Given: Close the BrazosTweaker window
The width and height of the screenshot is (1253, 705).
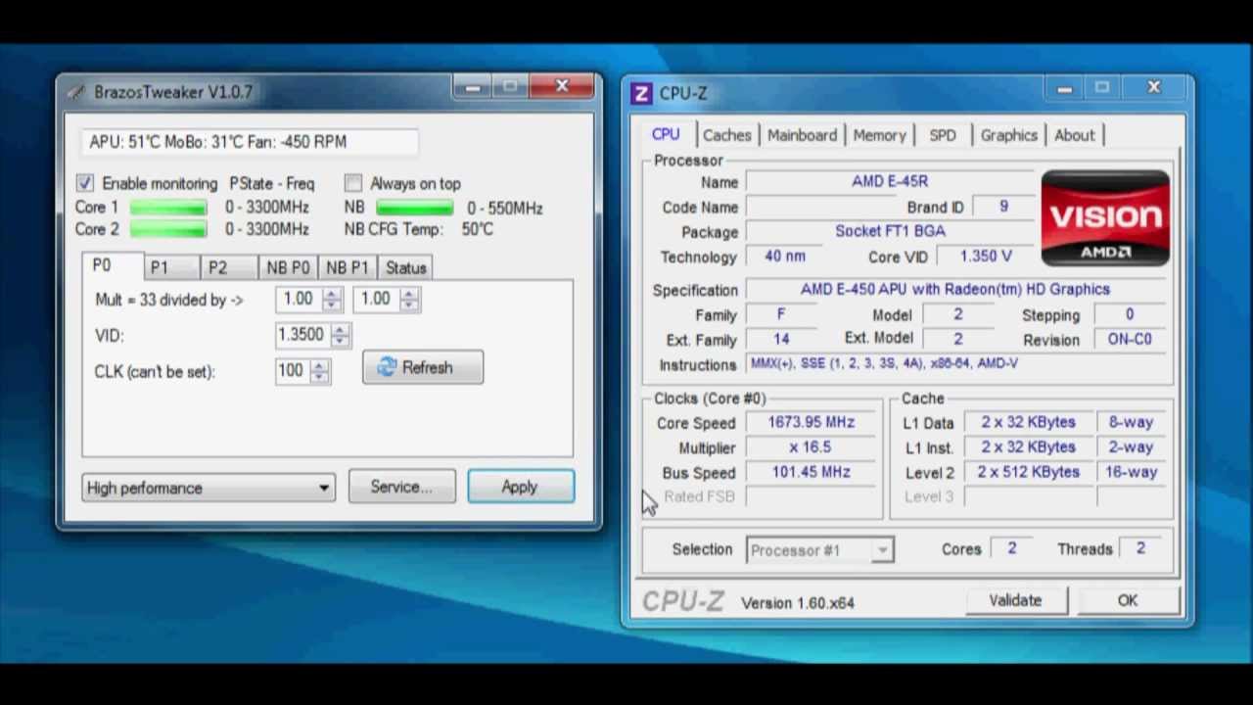Looking at the screenshot, I should (x=562, y=87).
